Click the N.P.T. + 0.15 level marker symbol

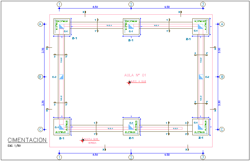tap(129, 83)
